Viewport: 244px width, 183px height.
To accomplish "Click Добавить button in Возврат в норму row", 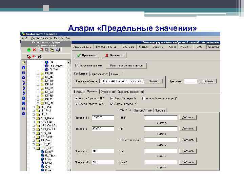I will (188, 140).
